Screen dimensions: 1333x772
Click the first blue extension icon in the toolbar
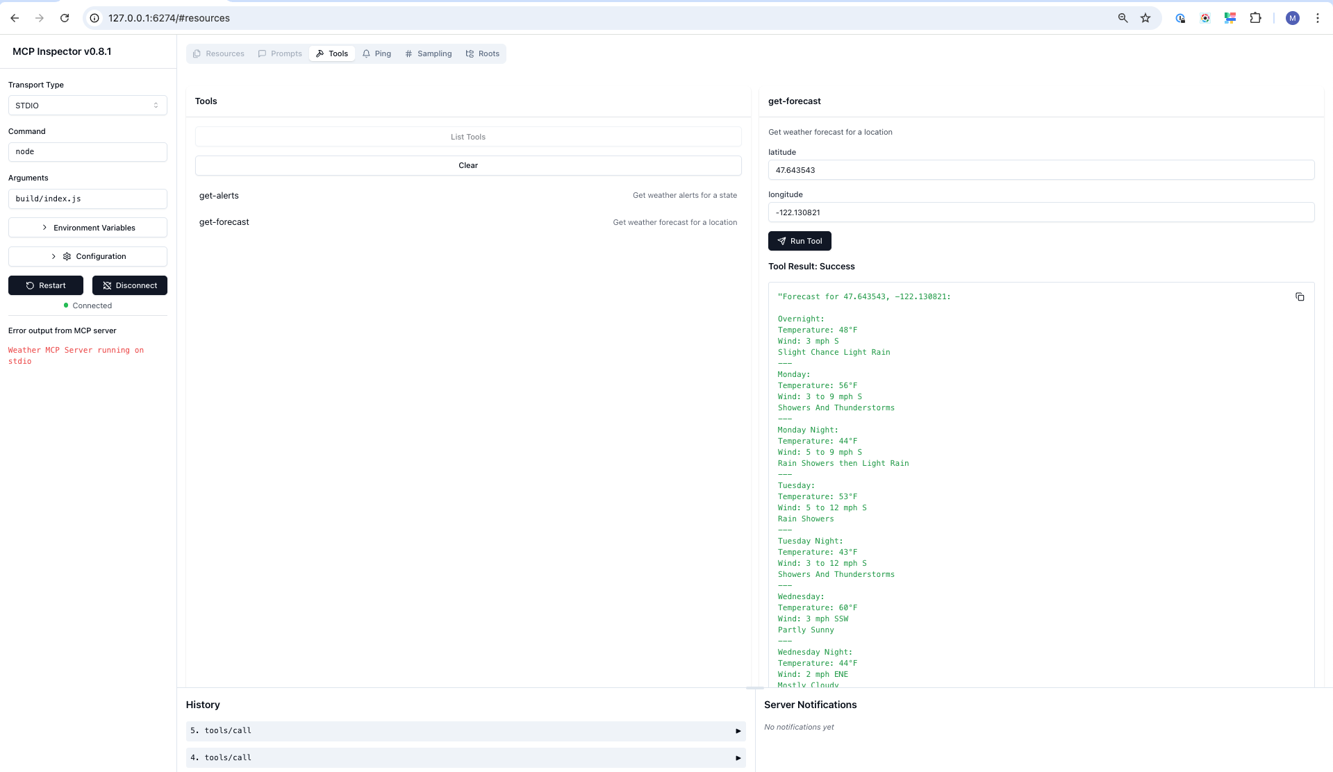[x=1180, y=18]
